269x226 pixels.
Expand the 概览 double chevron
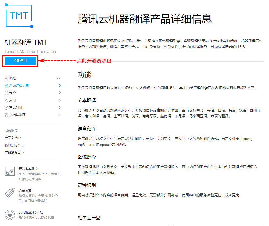pyautogui.click(x=59, y=78)
